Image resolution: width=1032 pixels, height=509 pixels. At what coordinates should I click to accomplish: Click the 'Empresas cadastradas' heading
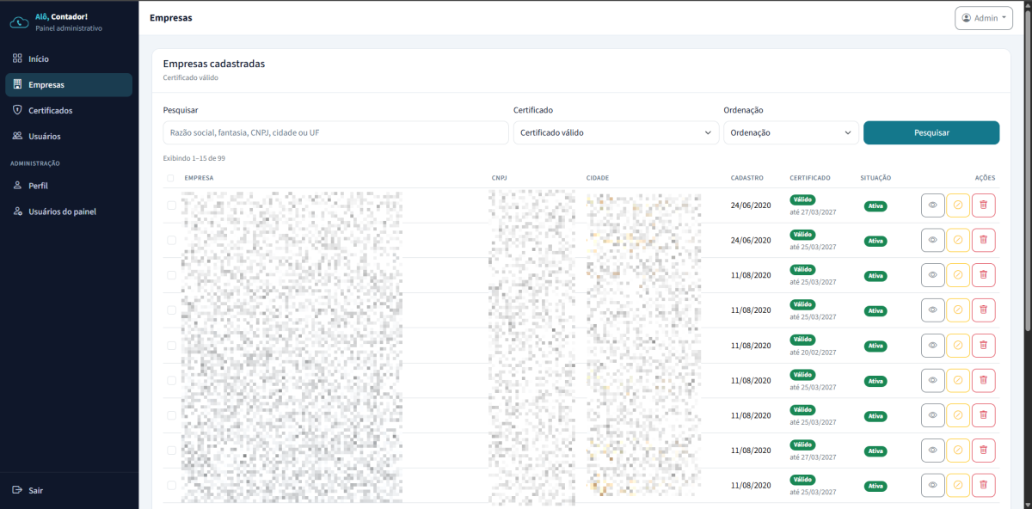(214, 64)
